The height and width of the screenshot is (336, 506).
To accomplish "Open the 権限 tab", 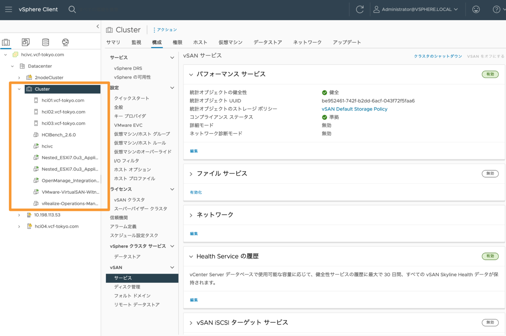I will (178, 42).
